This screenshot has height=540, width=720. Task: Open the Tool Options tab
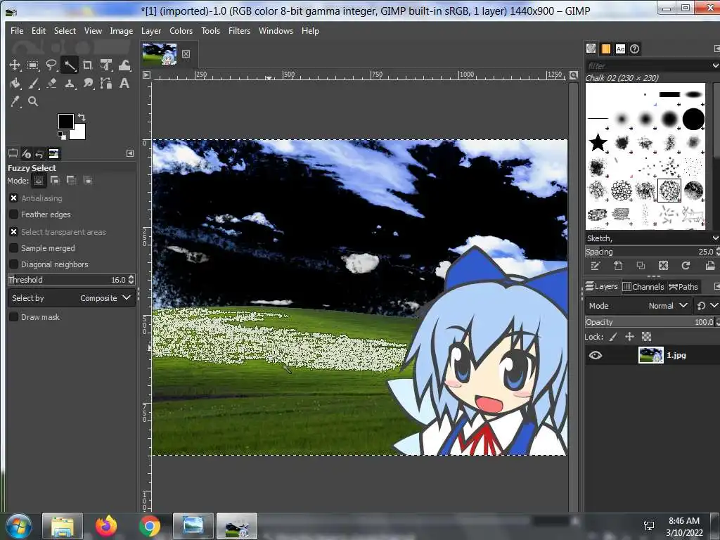tap(13, 153)
